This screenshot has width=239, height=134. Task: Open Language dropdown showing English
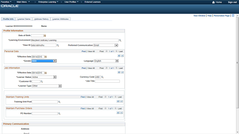point(117,61)
